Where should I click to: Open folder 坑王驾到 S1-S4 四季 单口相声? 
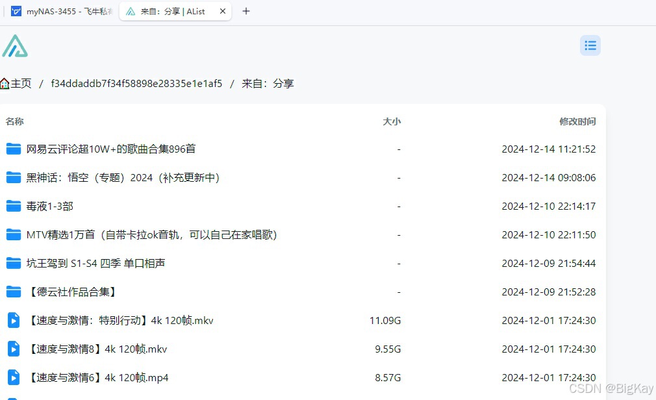pos(96,263)
